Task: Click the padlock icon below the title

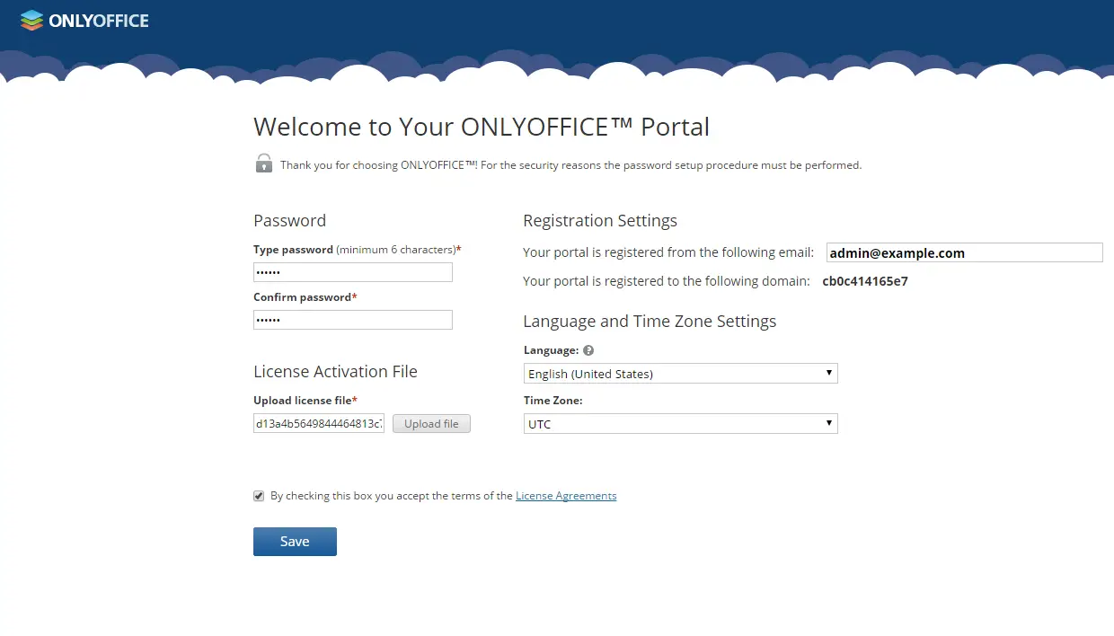Action: coord(263,163)
